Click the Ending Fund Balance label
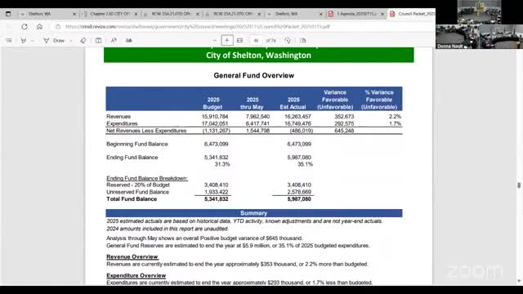The height and width of the screenshot is (294, 523). (x=132, y=158)
